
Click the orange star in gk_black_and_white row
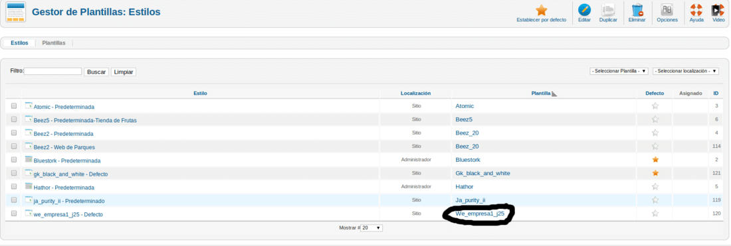pyautogui.click(x=655, y=173)
